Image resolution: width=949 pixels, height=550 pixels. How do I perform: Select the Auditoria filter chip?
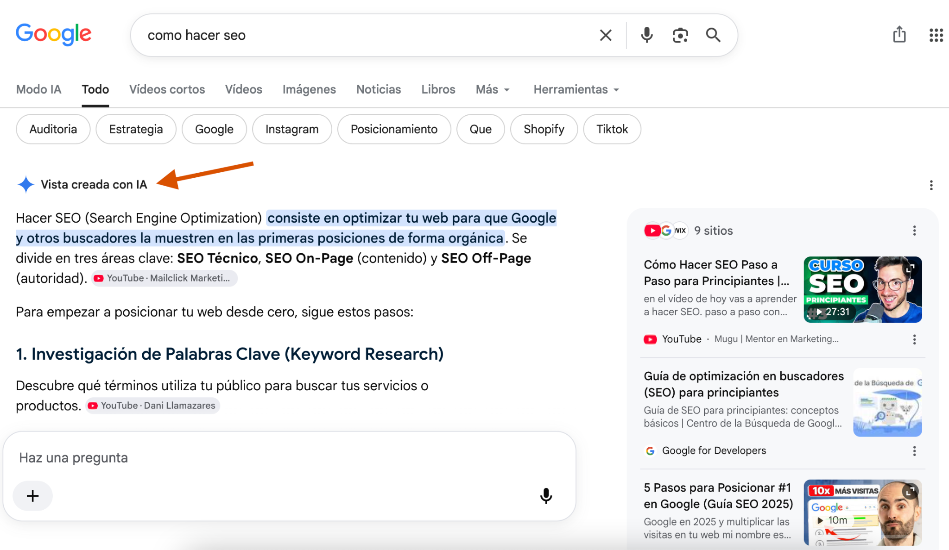[53, 129]
